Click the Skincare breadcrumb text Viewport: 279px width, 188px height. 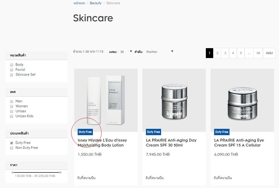pyautogui.click(x=113, y=3)
